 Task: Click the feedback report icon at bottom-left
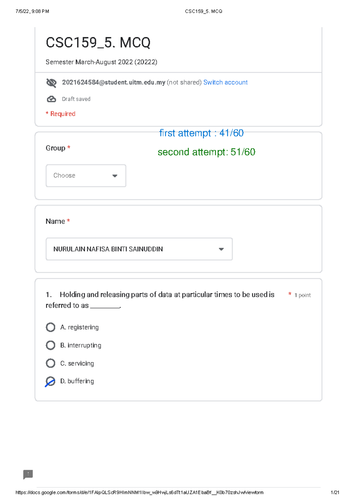(x=28, y=474)
